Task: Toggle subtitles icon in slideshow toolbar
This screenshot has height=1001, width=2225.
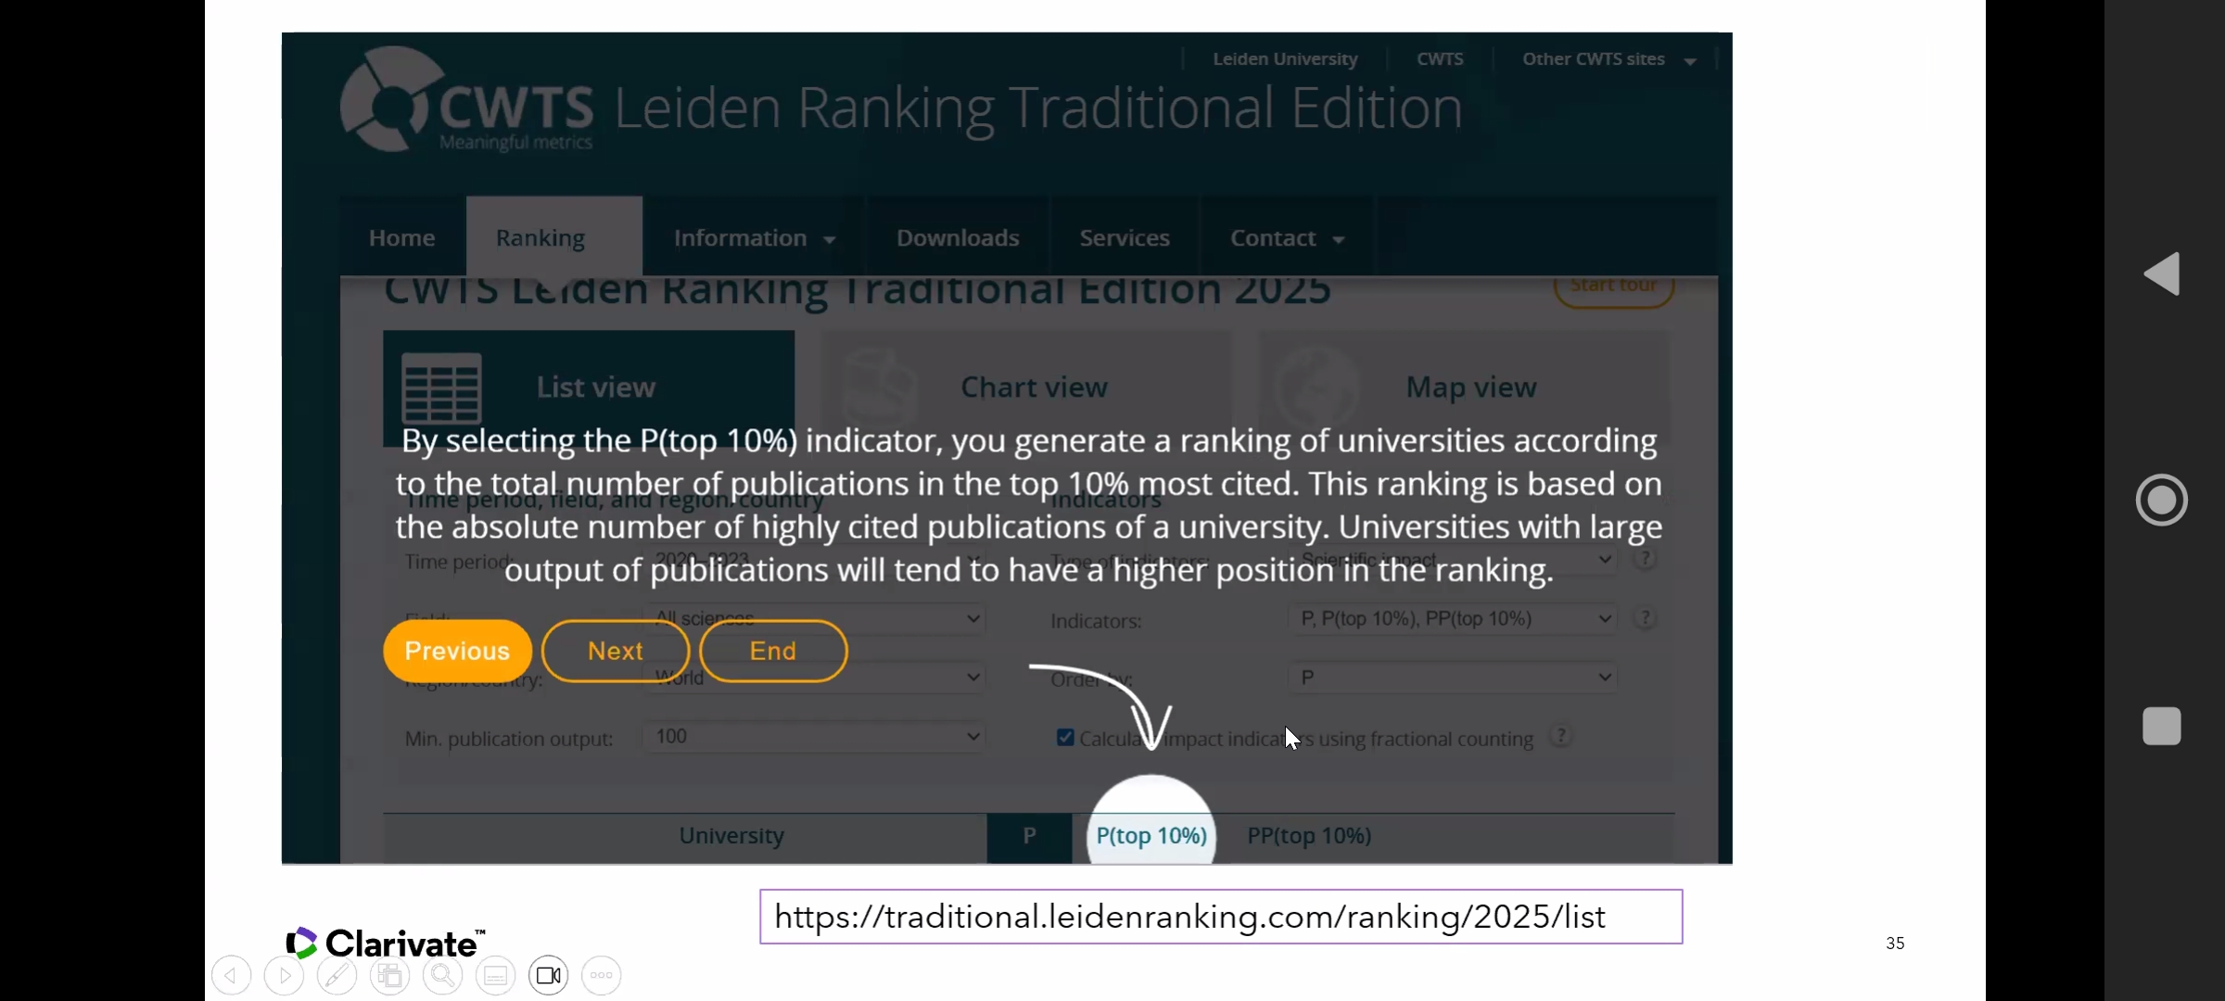Action: (495, 975)
